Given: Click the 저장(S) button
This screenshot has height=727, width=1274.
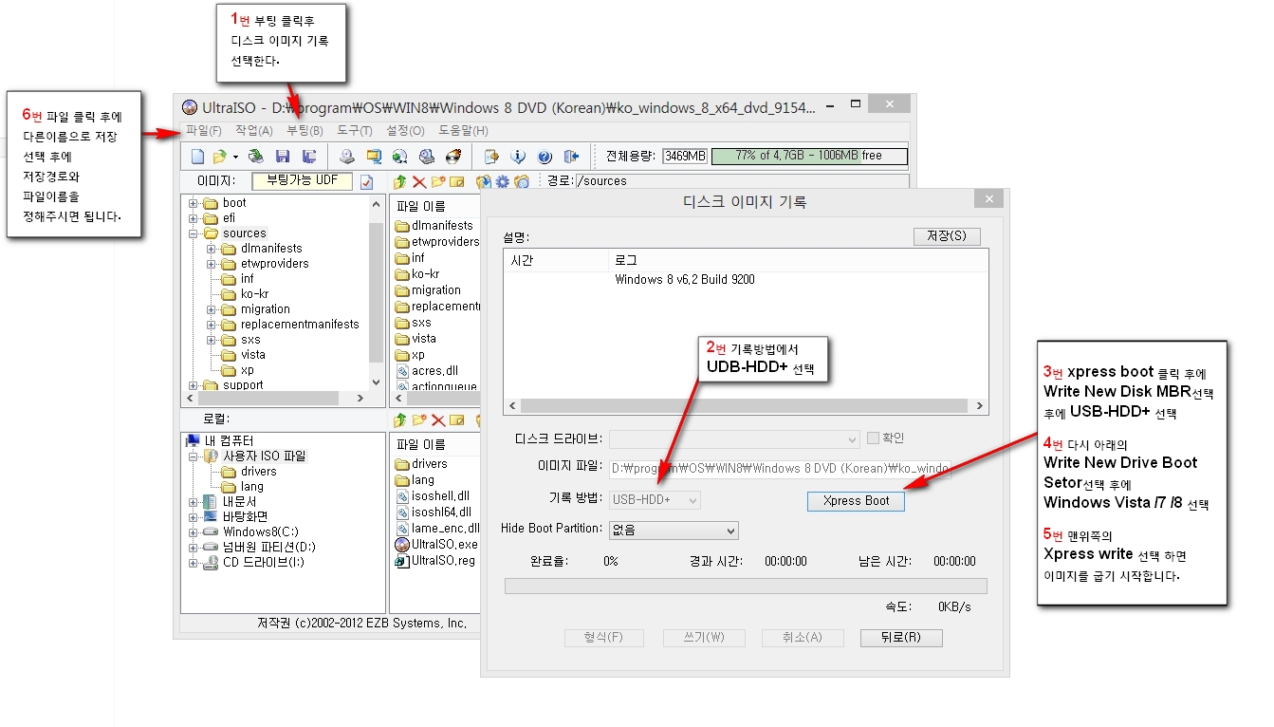Looking at the screenshot, I should [x=947, y=235].
